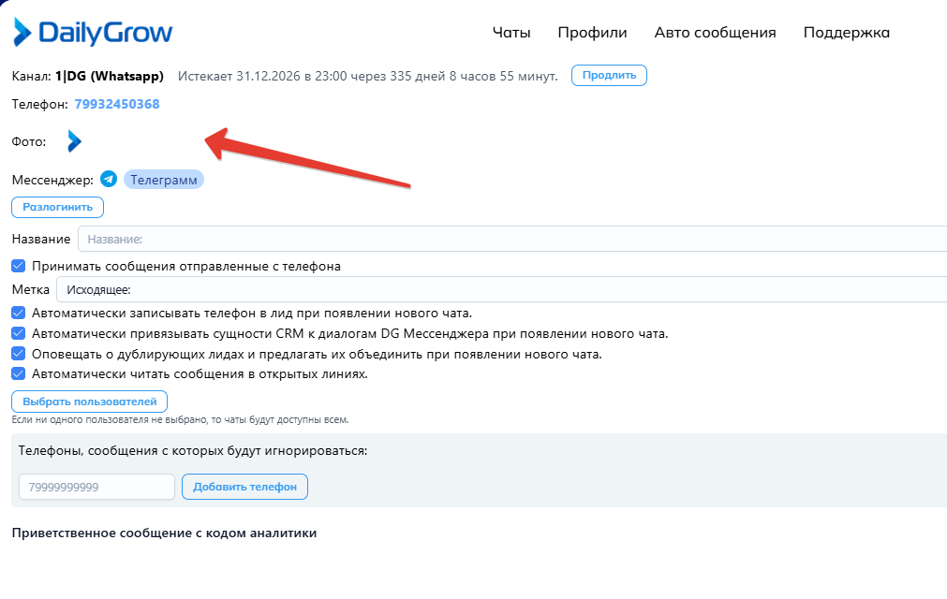The height and width of the screenshot is (599, 947).
Task: Click the channel photo thumbnail
Action: click(74, 141)
